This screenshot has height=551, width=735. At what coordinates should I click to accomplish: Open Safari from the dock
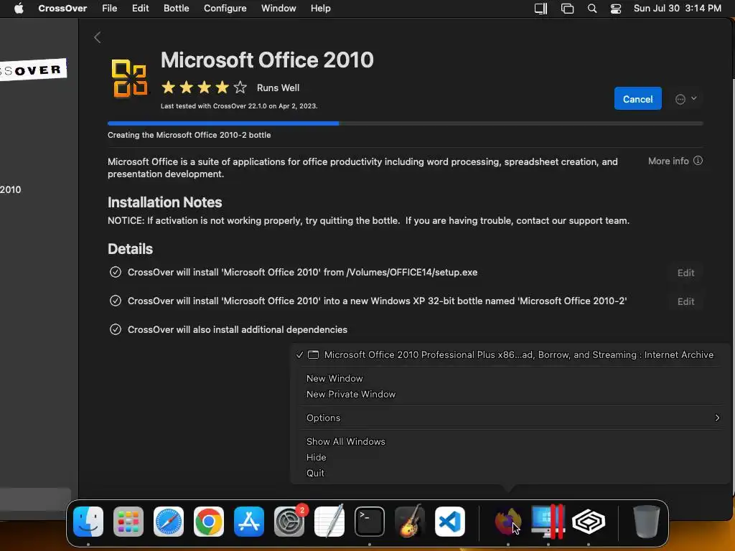click(169, 521)
